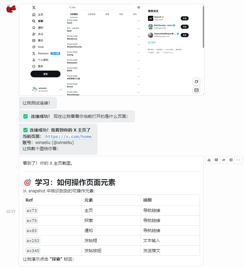The image size is (244, 267).
Task: Open the Tamil trending topic
Action: tap(69, 23)
